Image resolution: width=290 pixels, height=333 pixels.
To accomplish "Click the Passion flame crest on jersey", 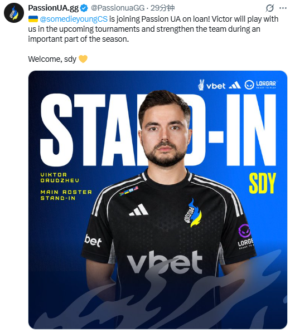I will click(193, 213).
